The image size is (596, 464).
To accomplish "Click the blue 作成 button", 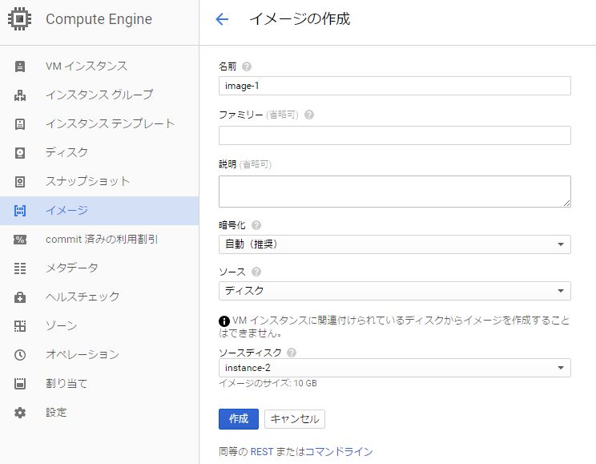I will point(239,419).
